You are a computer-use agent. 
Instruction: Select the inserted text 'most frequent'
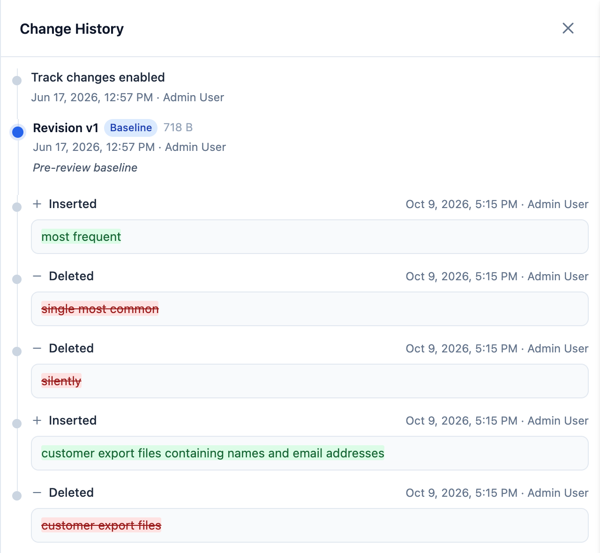(81, 237)
